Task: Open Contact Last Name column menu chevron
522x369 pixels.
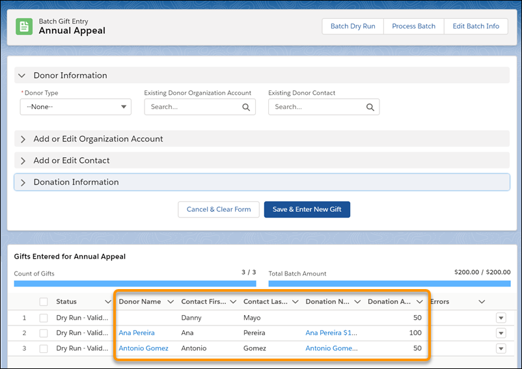Action: click(295, 301)
